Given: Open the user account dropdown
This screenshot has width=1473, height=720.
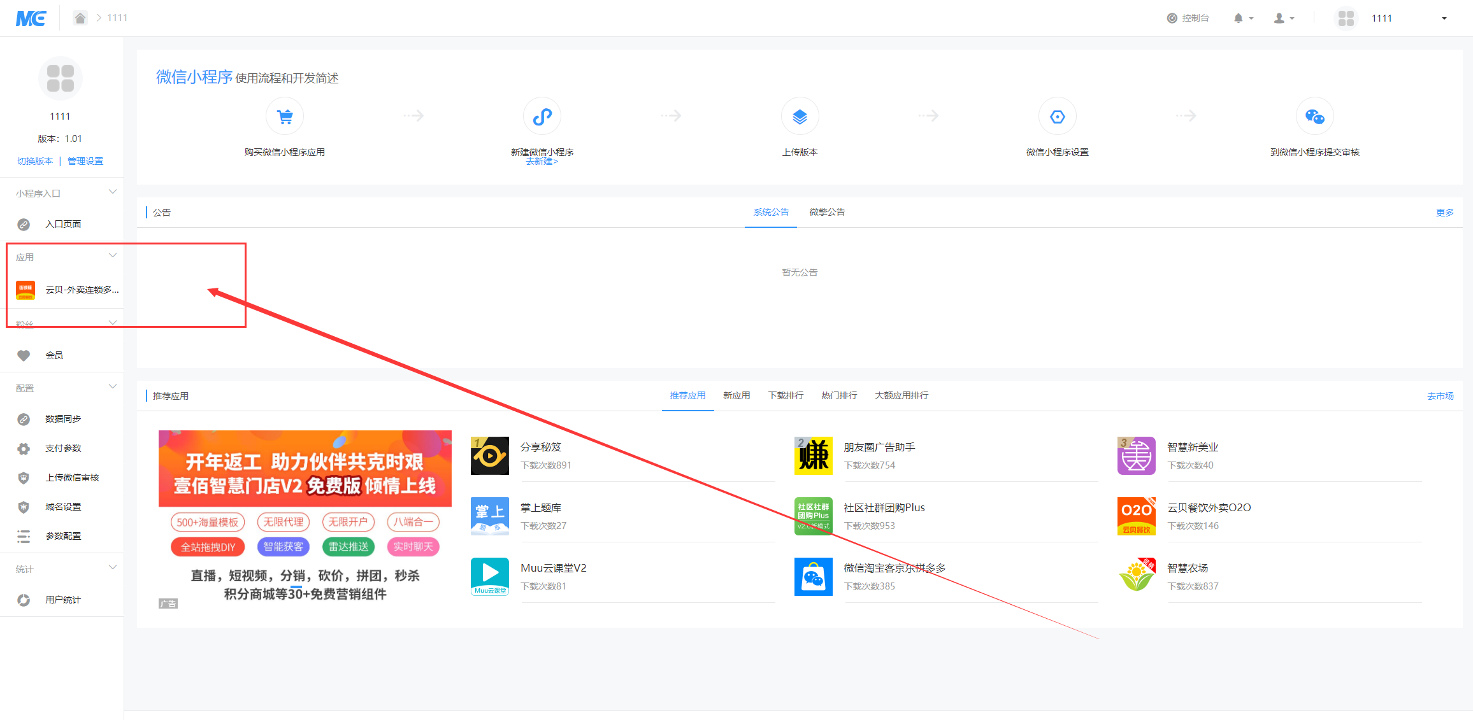Looking at the screenshot, I should 1284,18.
